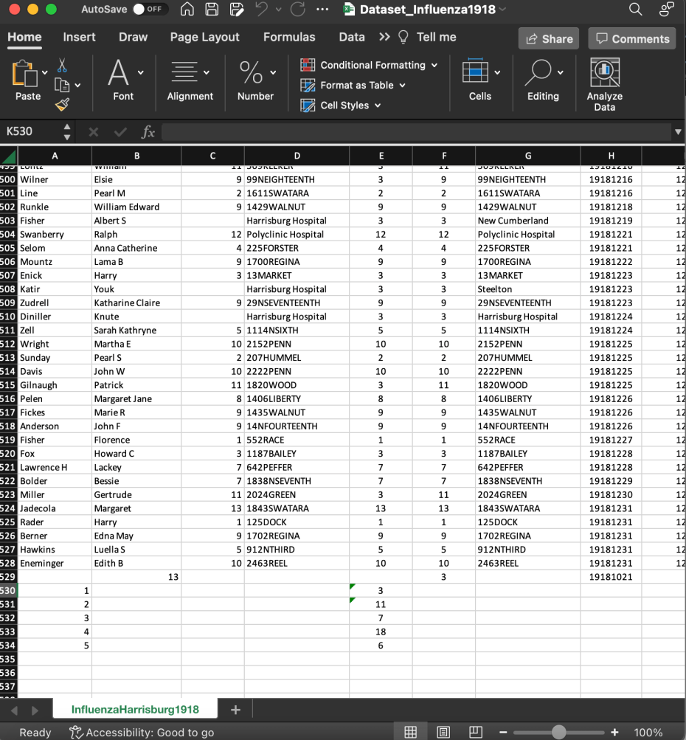Switch to Page Break Preview view
The height and width of the screenshot is (740, 686).
(476, 732)
